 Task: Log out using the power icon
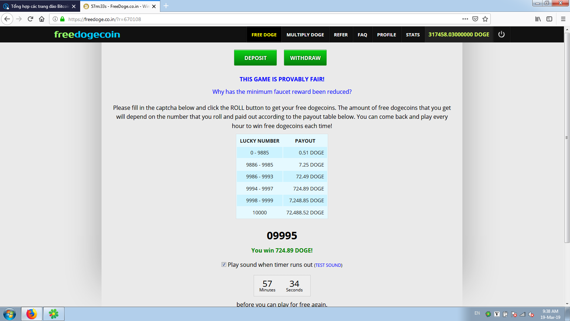(502, 35)
